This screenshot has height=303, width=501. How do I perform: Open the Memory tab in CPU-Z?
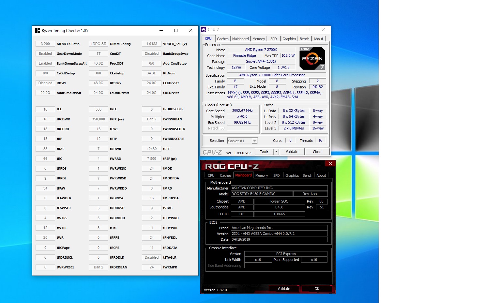coord(259,39)
